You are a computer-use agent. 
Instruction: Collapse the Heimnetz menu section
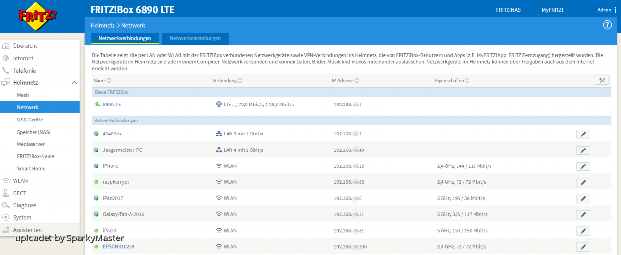tap(74, 83)
